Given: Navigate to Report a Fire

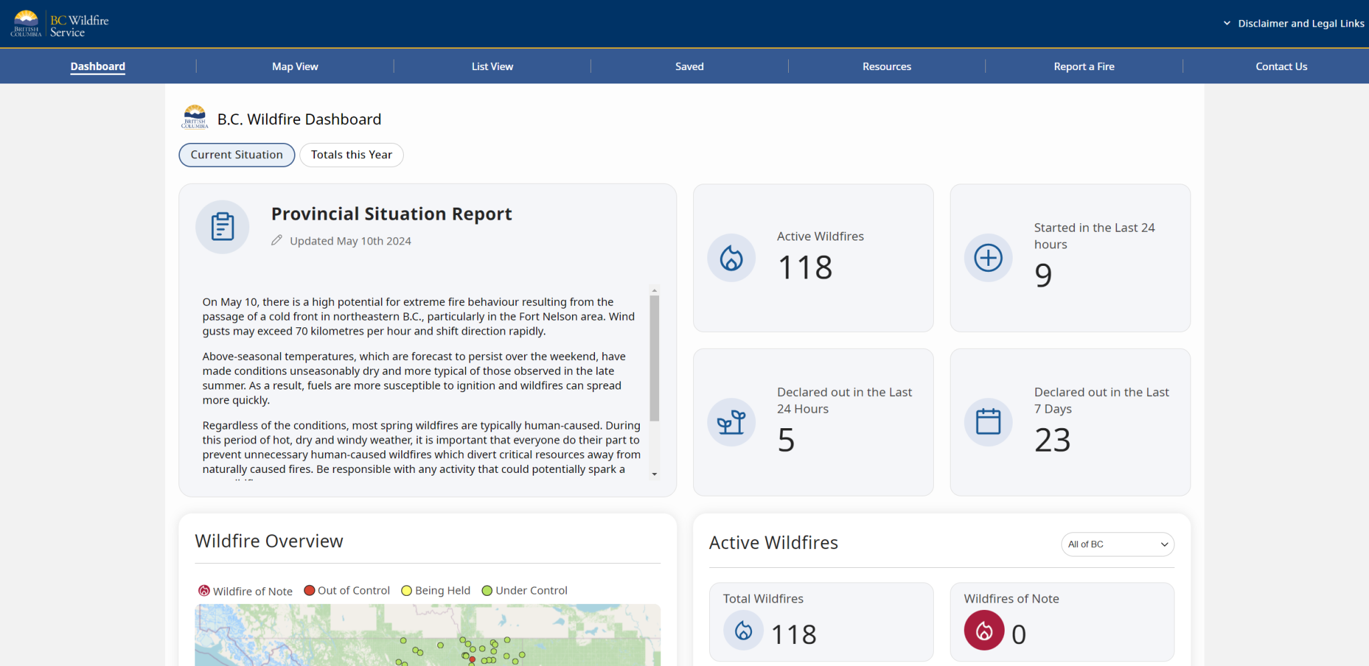Looking at the screenshot, I should tap(1084, 66).
